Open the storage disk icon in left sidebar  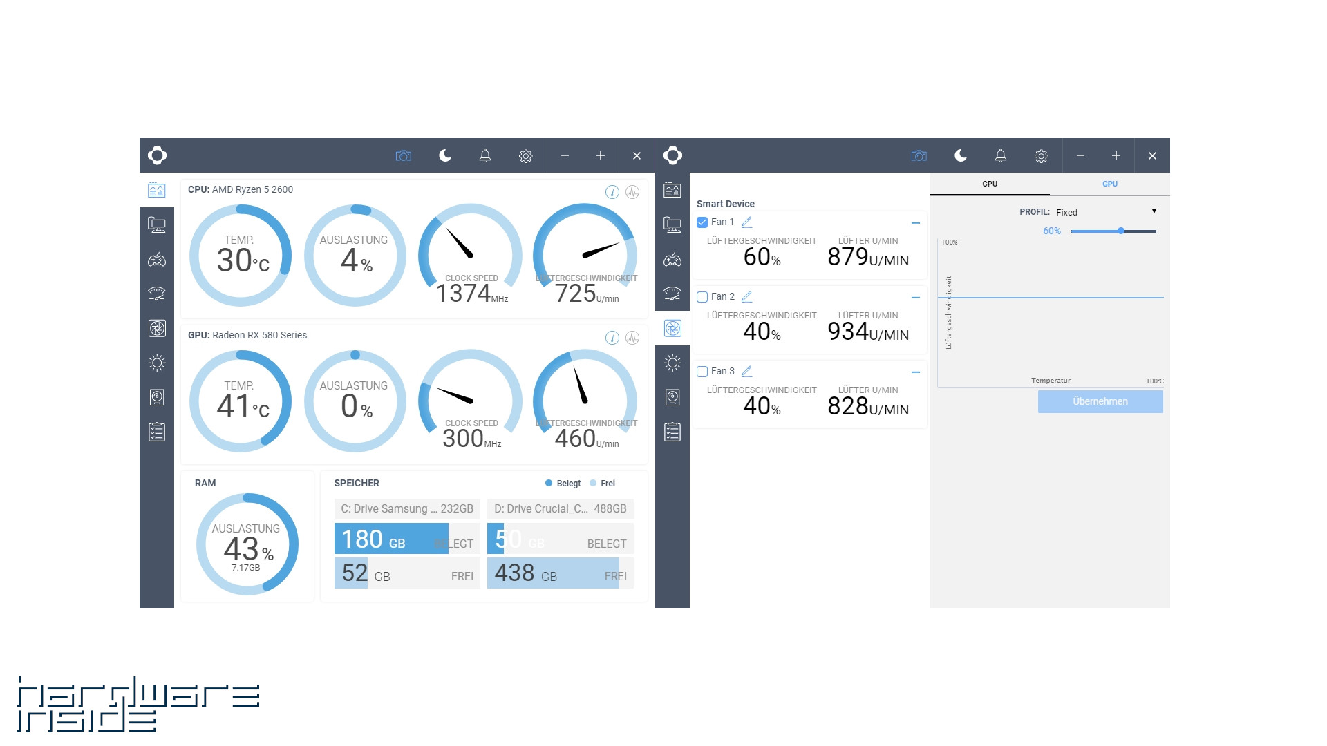click(157, 397)
